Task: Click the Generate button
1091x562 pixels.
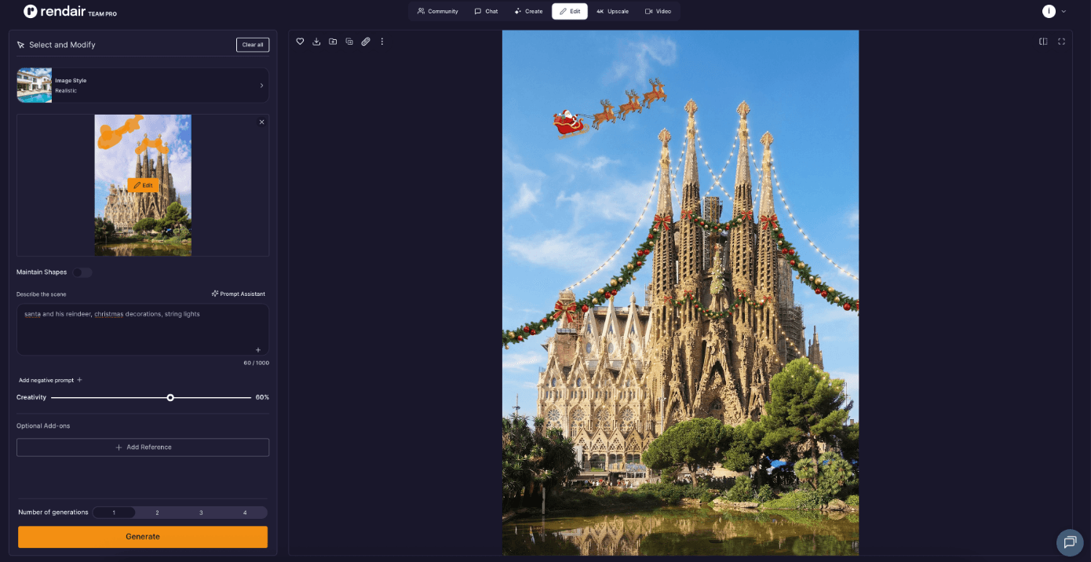Action: click(x=143, y=537)
